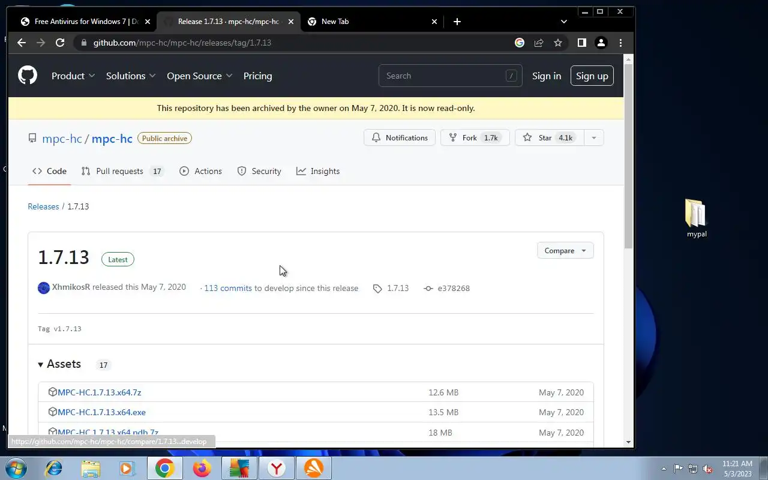Viewport: 768px width, 480px height.
Task: Expand the Solutions menu
Action: (x=131, y=76)
